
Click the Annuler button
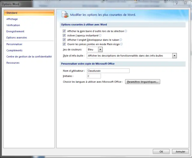180,152
